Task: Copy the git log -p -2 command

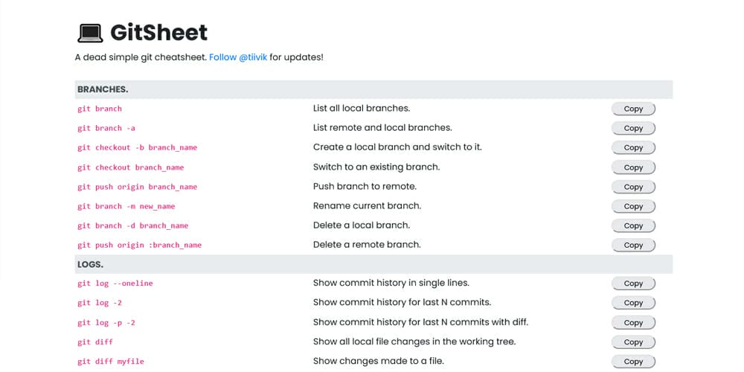Action: coord(633,323)
